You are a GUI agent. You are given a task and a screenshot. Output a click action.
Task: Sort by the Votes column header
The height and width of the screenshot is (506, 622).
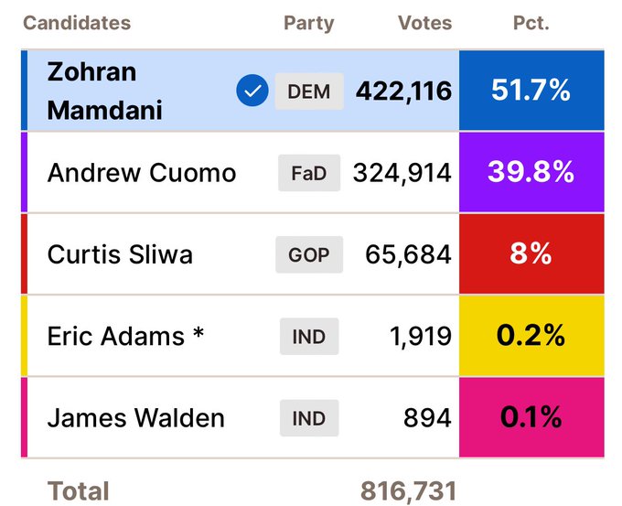(x=424, y=23)
